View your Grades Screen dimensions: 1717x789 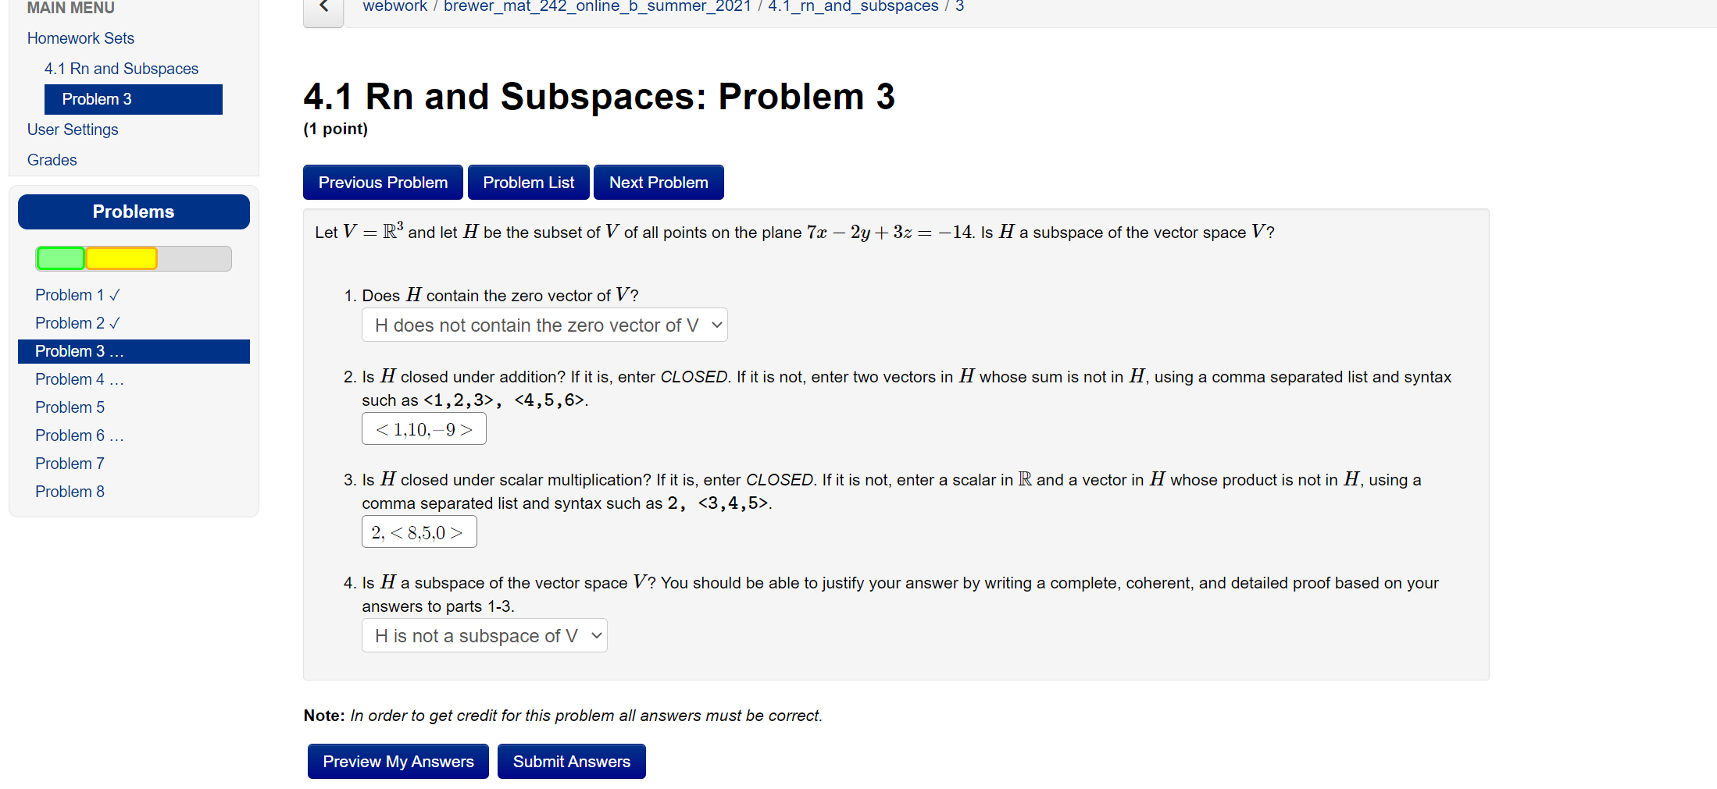pos(52,160)
